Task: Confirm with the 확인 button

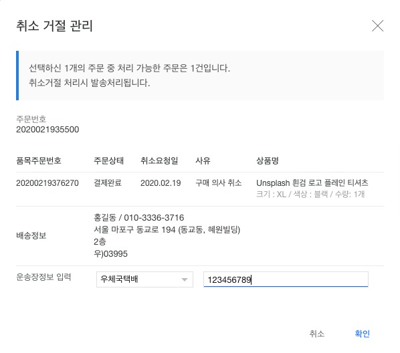Action: pyautogui.click(x=363, y=334)
